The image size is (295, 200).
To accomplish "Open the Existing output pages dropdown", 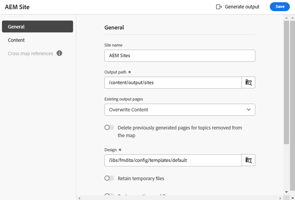I will click(179, 110).
